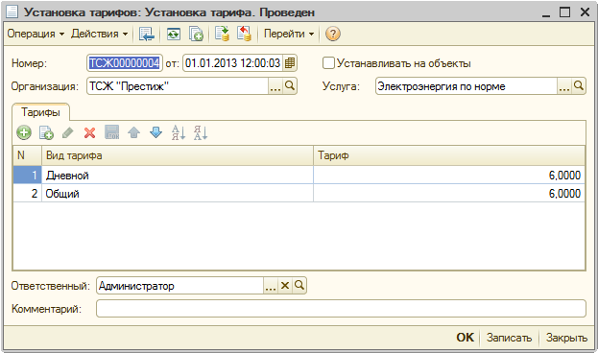Click row number 1 cell
Image resolution: width=598 pixels, height=353 pixels.
click(28, 176)
